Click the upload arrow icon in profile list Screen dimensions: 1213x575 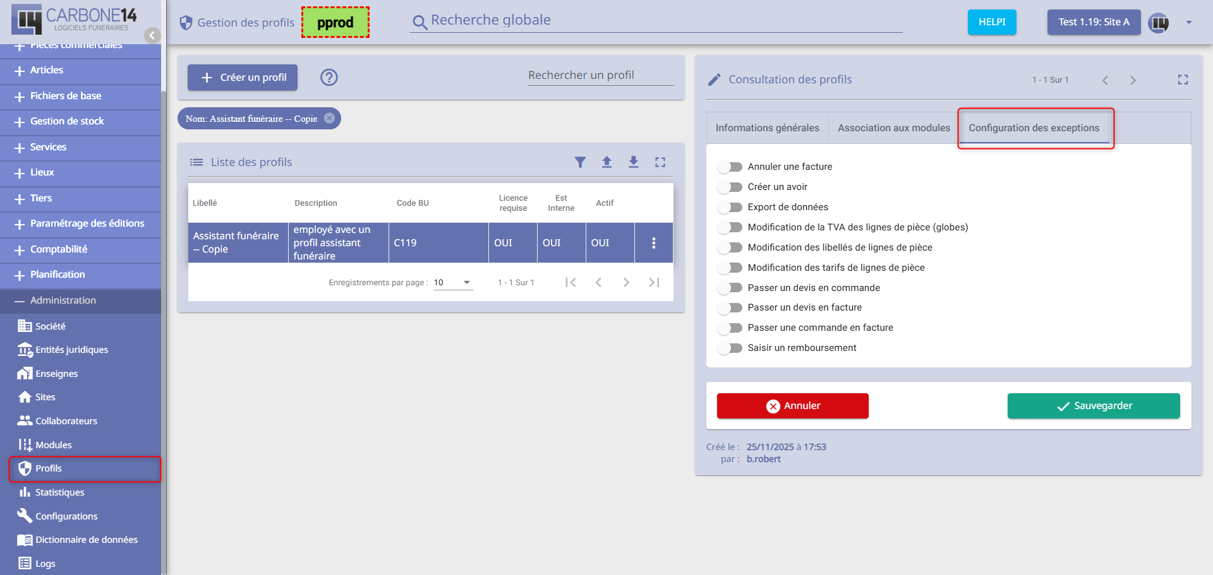(606, 162)
